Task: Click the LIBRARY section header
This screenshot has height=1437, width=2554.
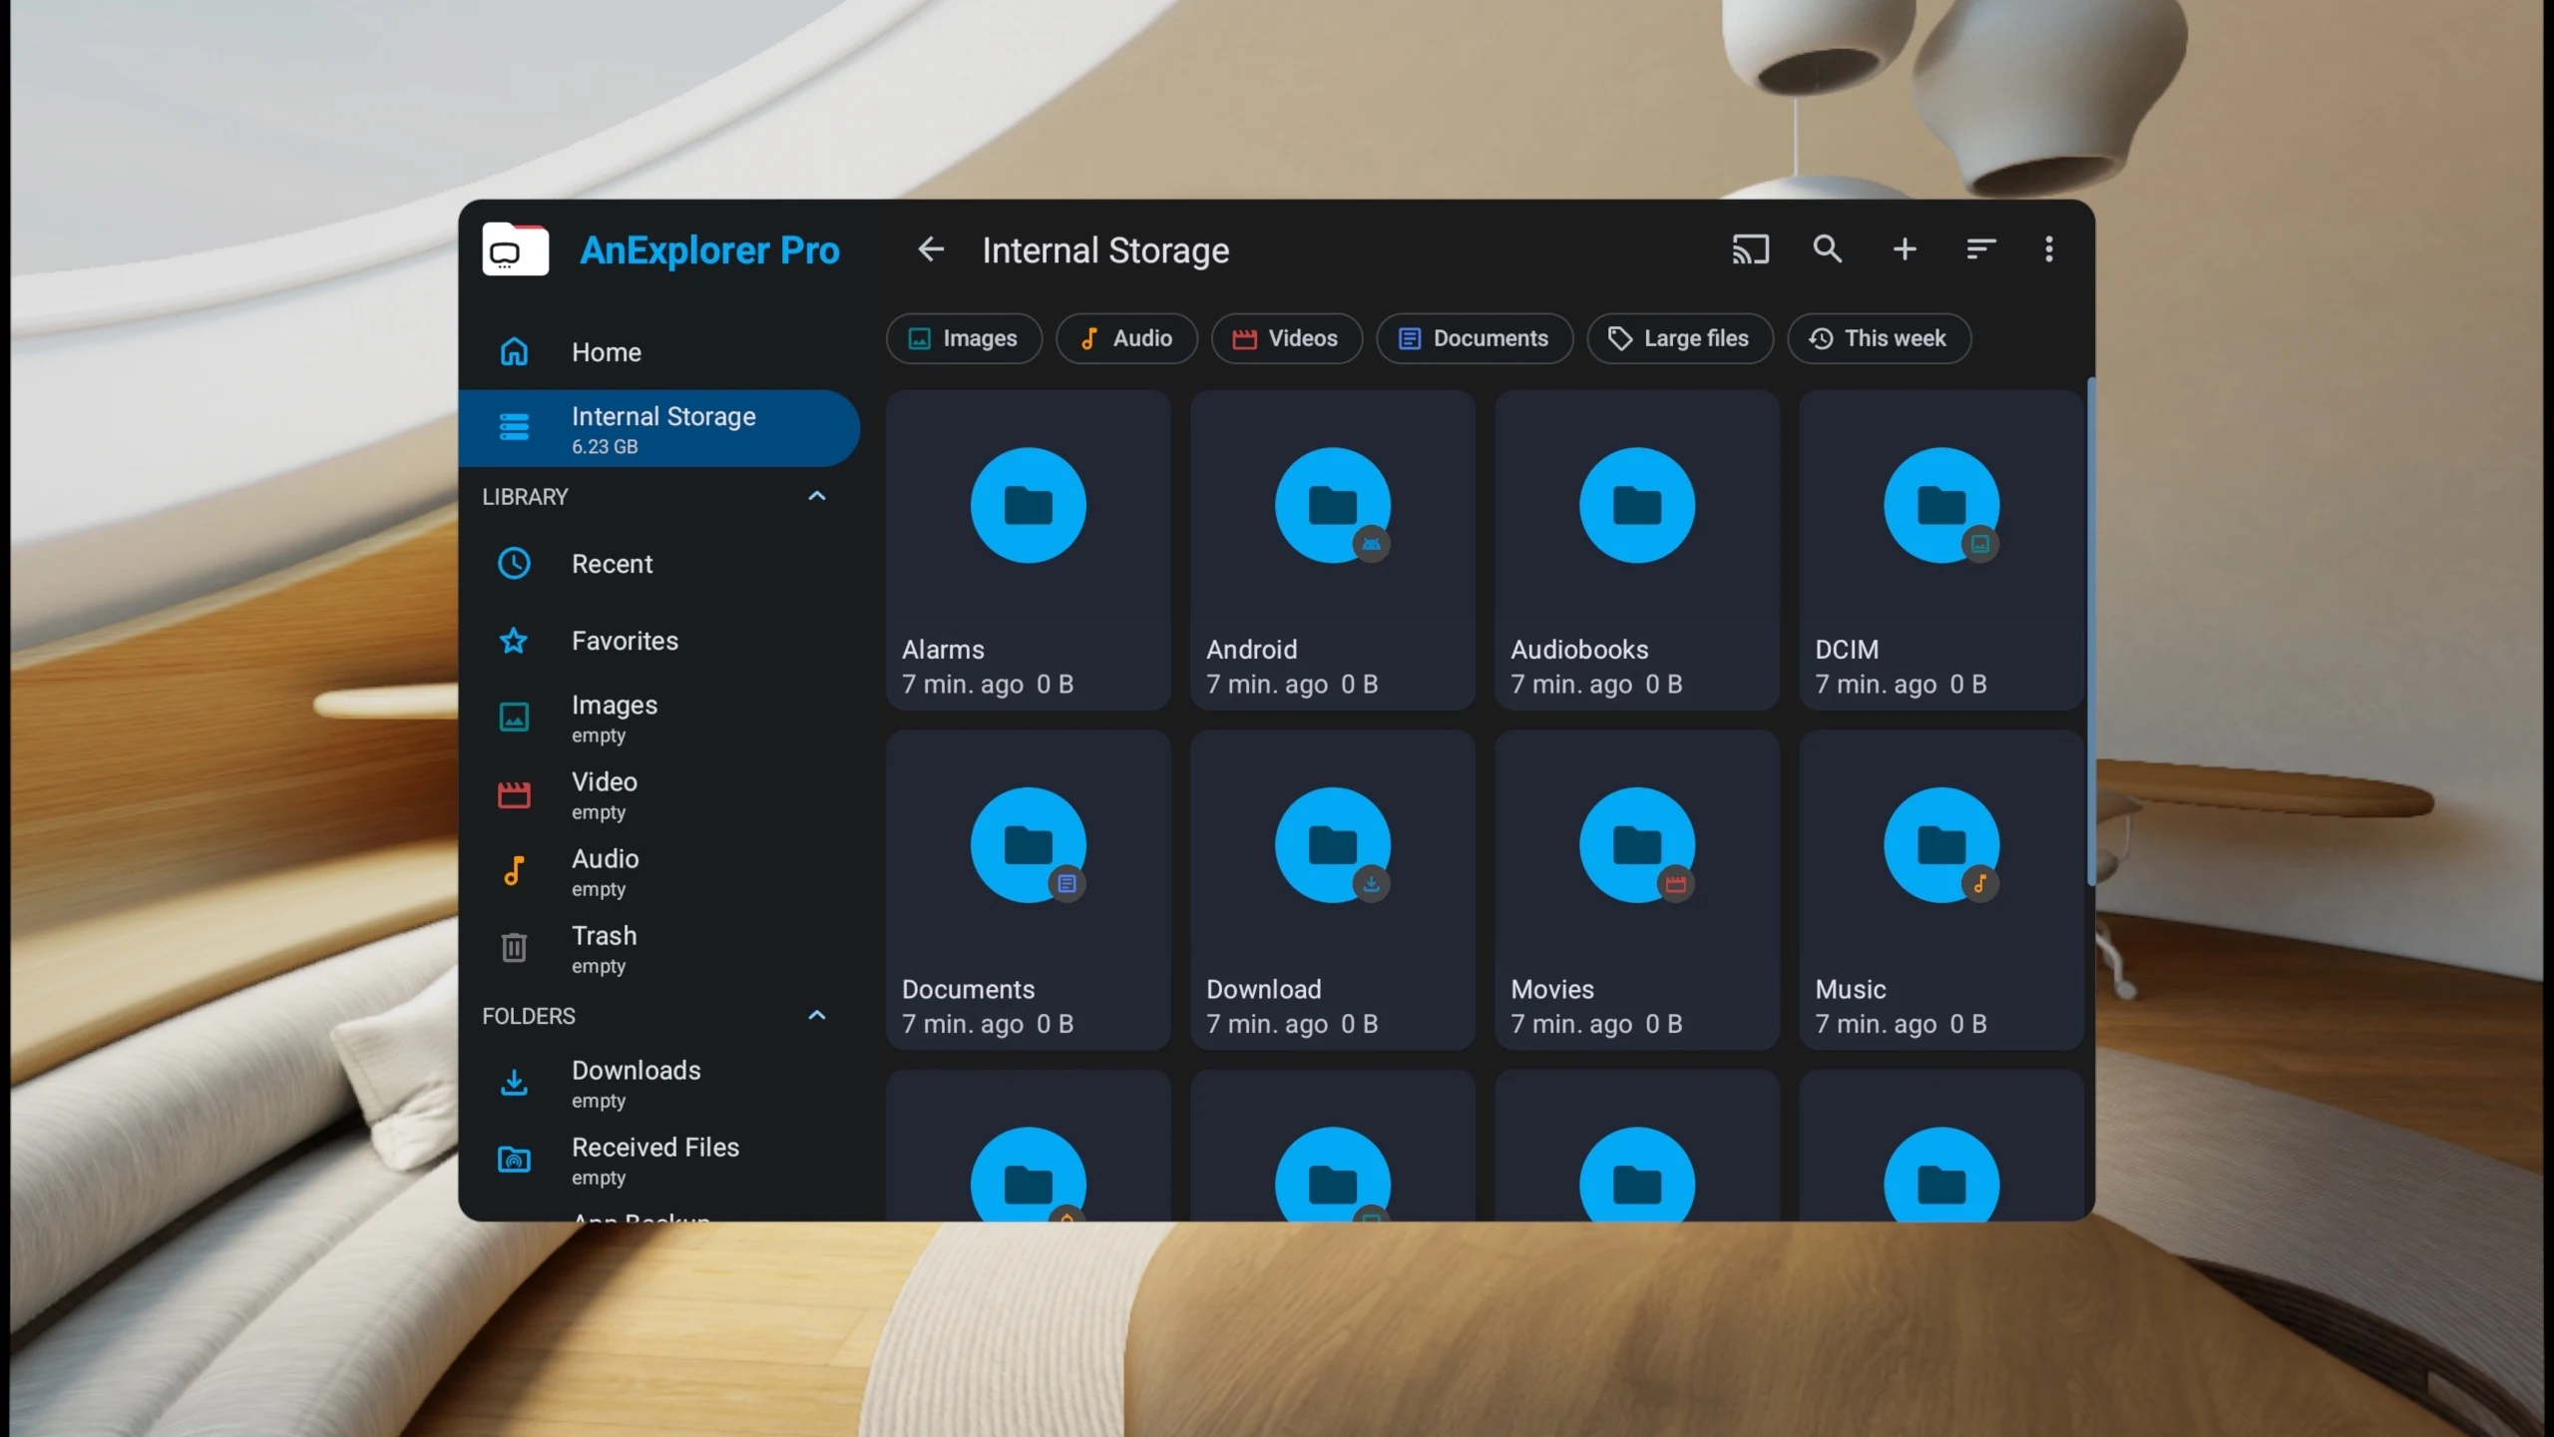Action: (x=525, y=497)
